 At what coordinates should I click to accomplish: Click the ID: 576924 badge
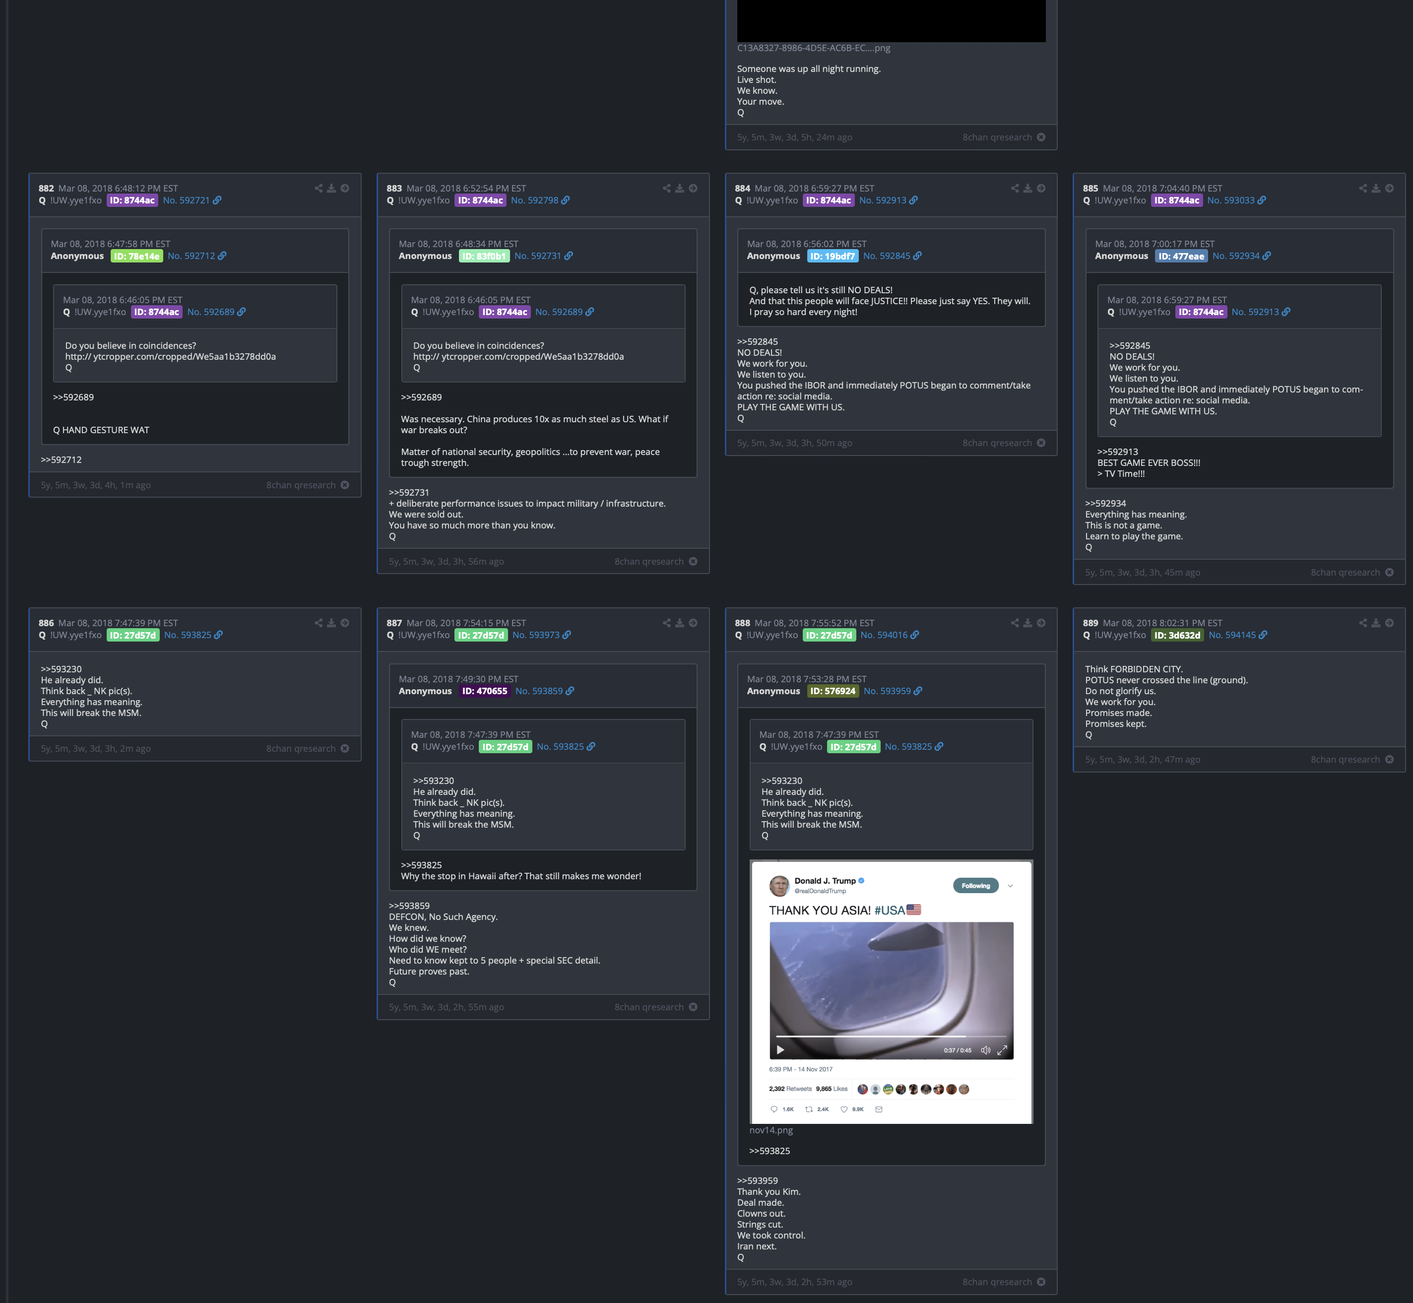click(x=833, y=691)
